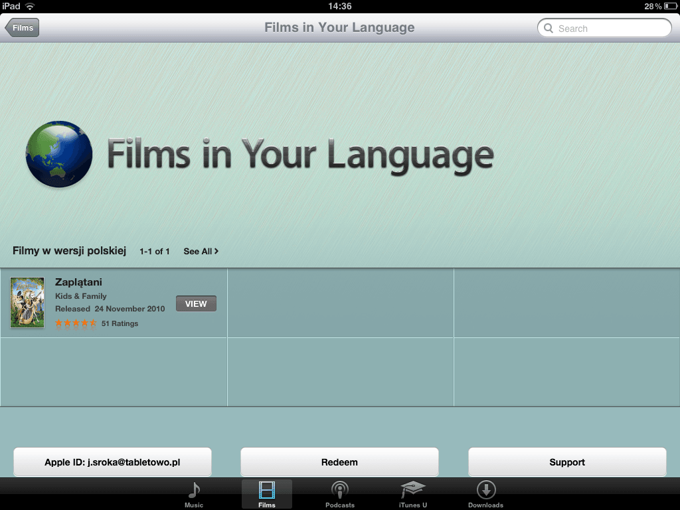Click the 14:36 clock in status bar
Image resolution: width=680 pixels, height=510 pixels.
pos(339,6)
